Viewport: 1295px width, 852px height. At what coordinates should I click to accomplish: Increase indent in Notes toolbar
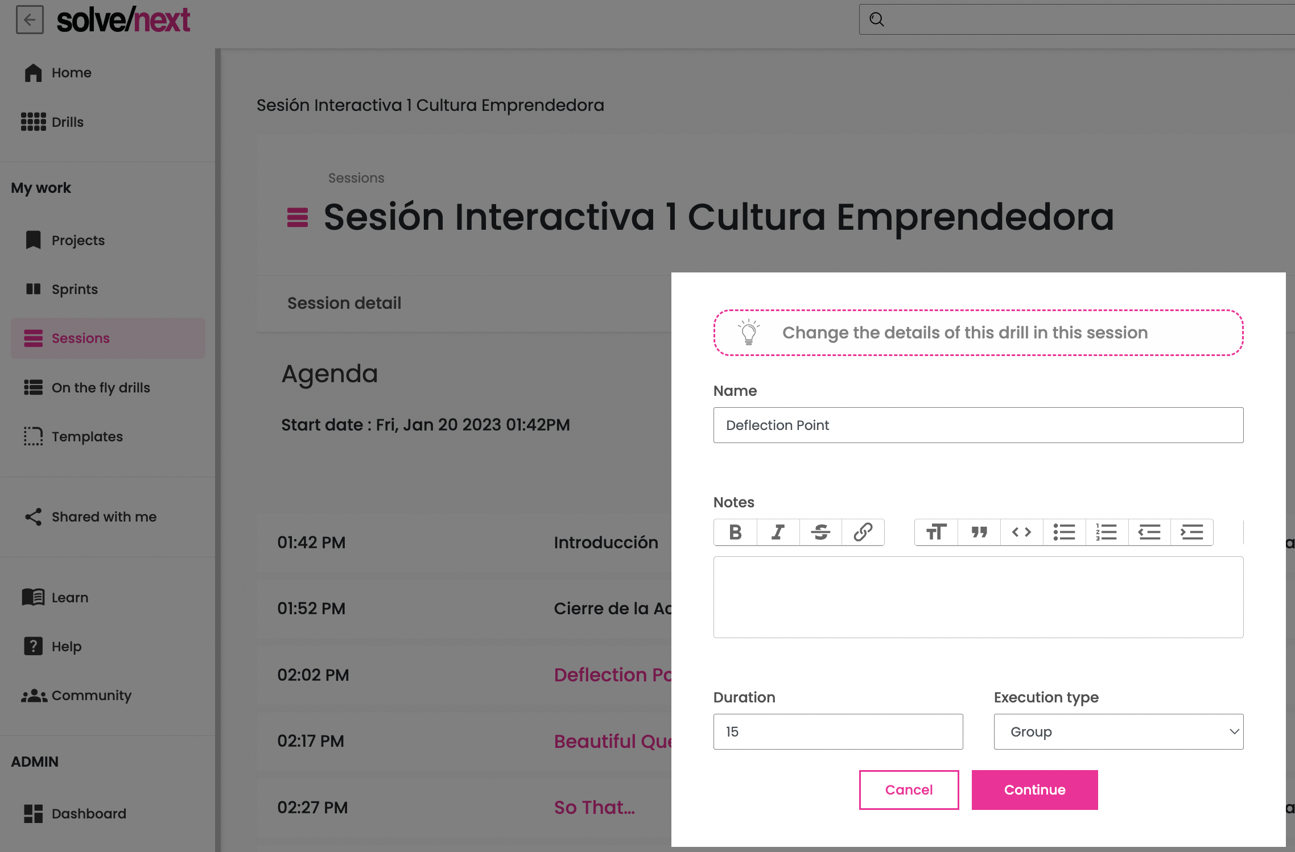(x=1191, y=532)
